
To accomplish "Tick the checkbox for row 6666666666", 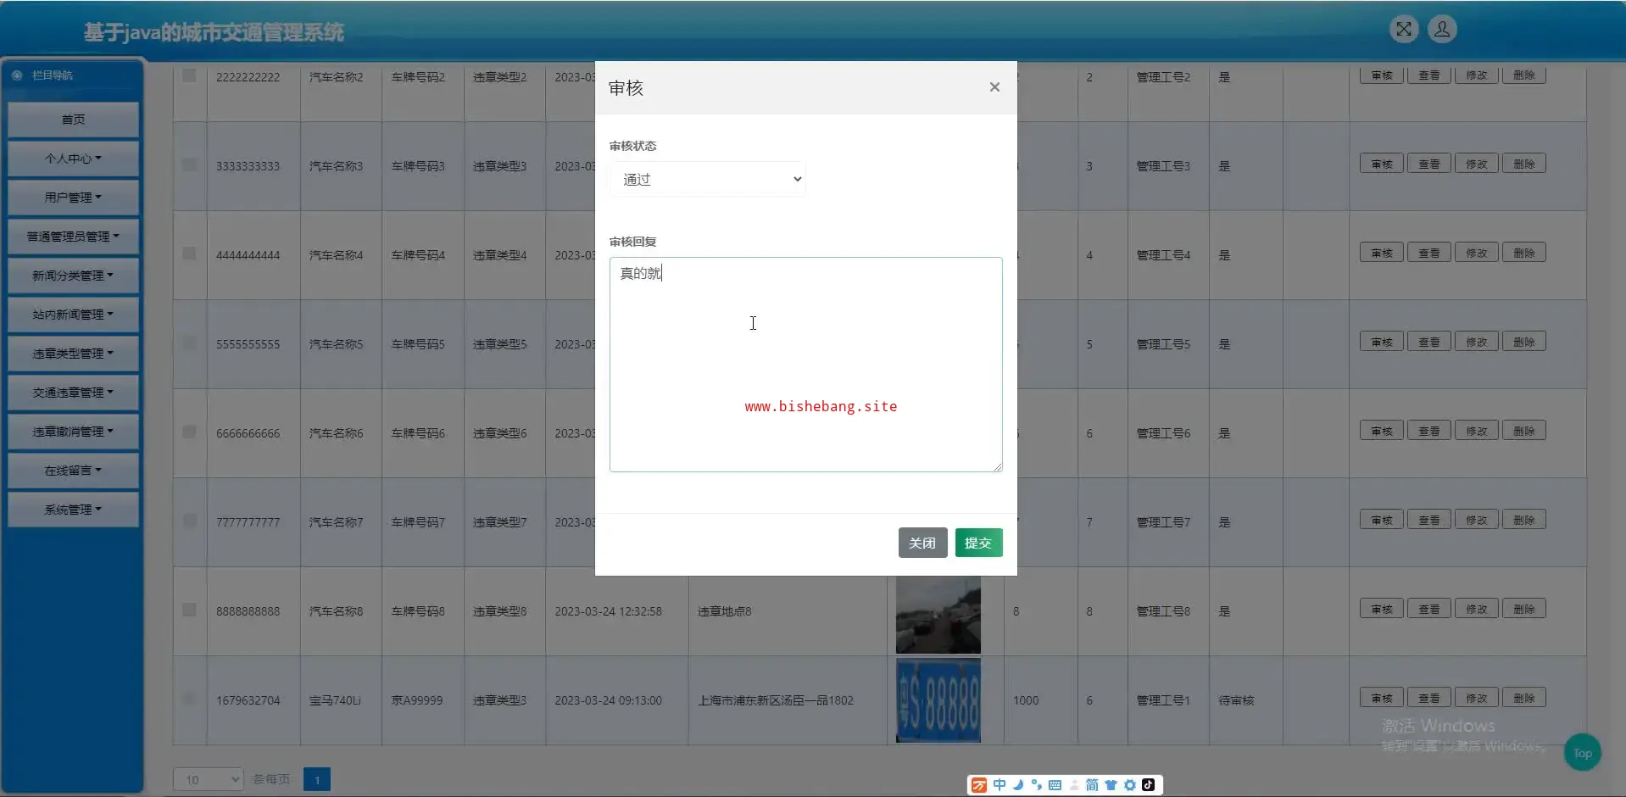I will click(189, 432).
